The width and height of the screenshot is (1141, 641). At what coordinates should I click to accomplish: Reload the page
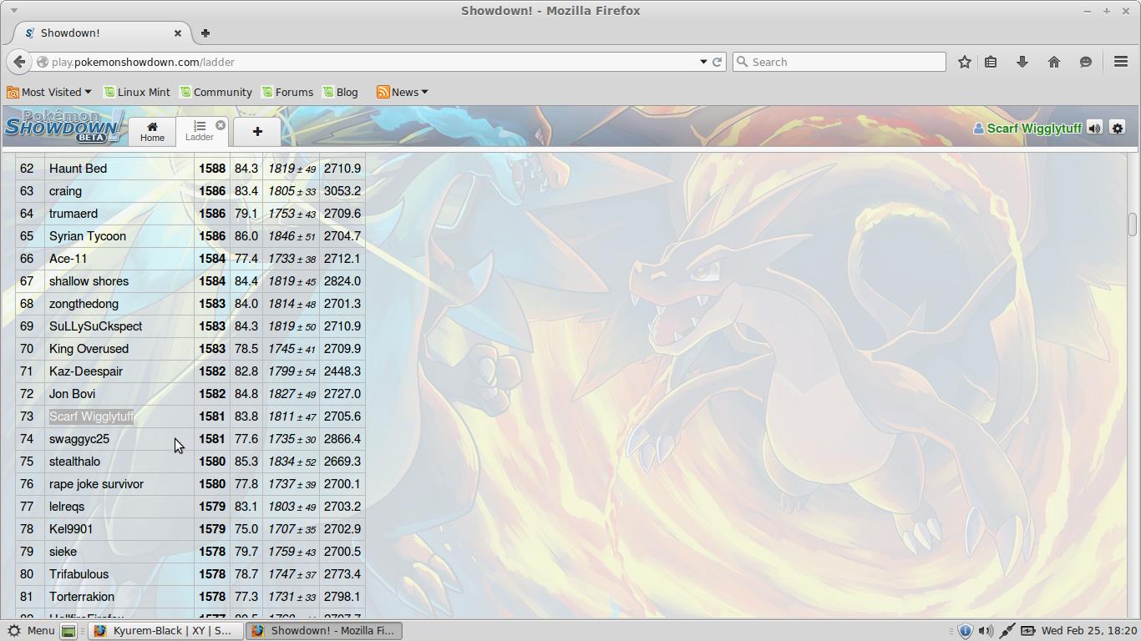(x=717, y=62)
